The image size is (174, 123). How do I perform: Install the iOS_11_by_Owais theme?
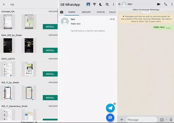tap(50, 98)
